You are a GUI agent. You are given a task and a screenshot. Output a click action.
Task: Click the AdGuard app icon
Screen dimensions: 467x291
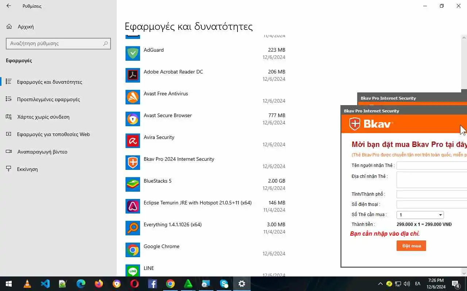[x=133, y=53]
